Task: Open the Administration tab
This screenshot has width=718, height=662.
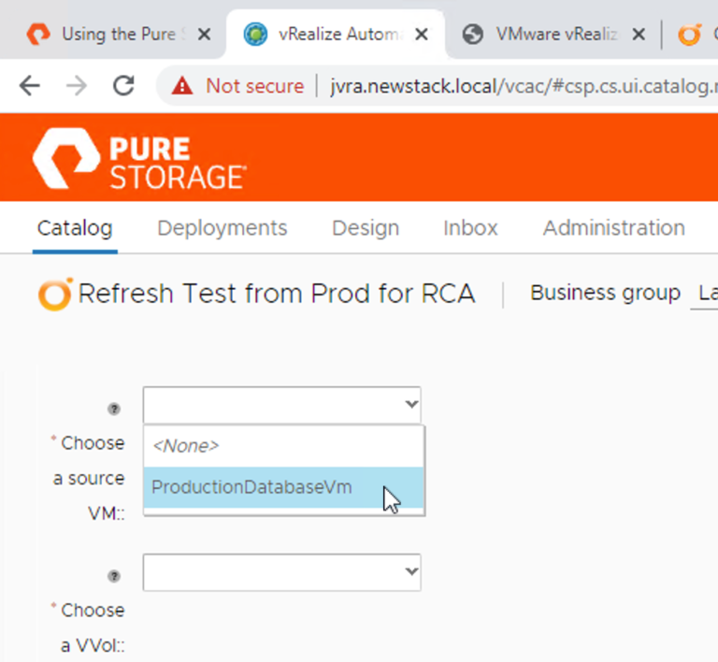Action: (x=613, y=228)
